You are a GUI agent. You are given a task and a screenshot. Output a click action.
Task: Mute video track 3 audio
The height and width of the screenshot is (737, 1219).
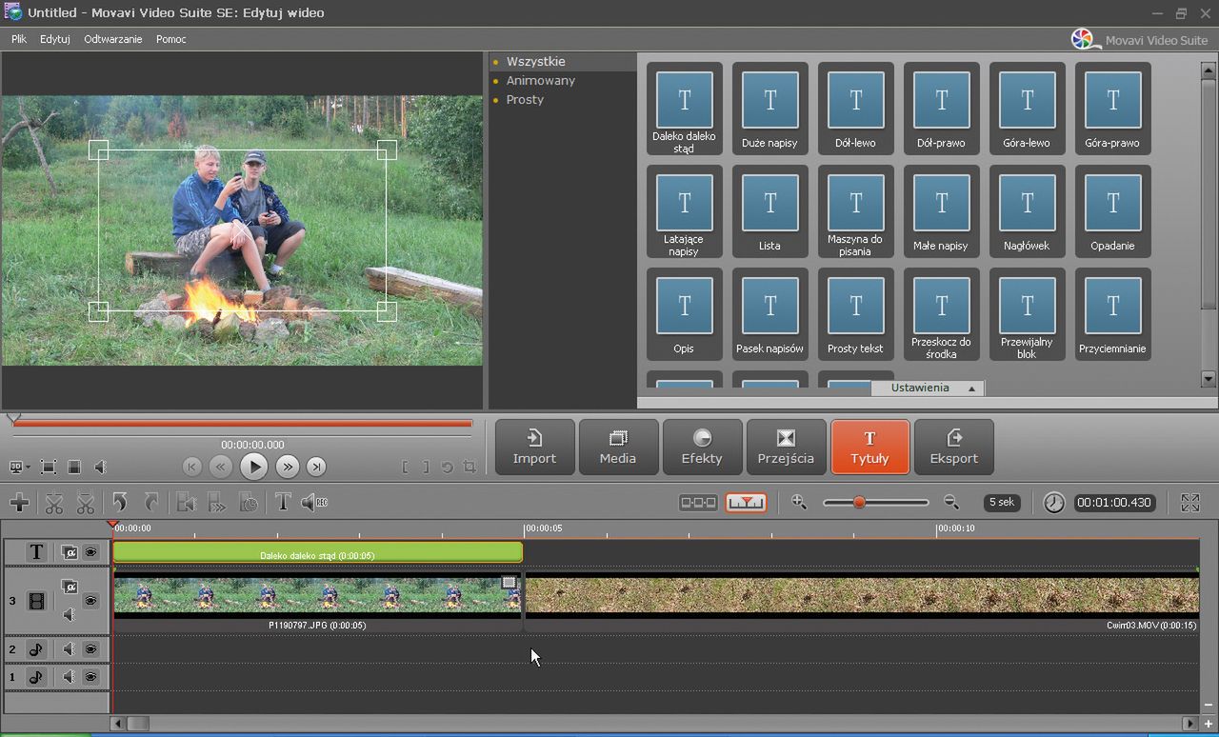point(69,615)
